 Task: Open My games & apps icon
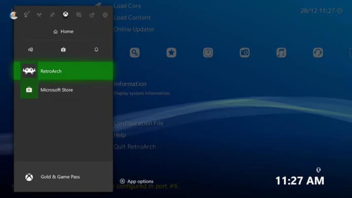click(x=30, y=49)
